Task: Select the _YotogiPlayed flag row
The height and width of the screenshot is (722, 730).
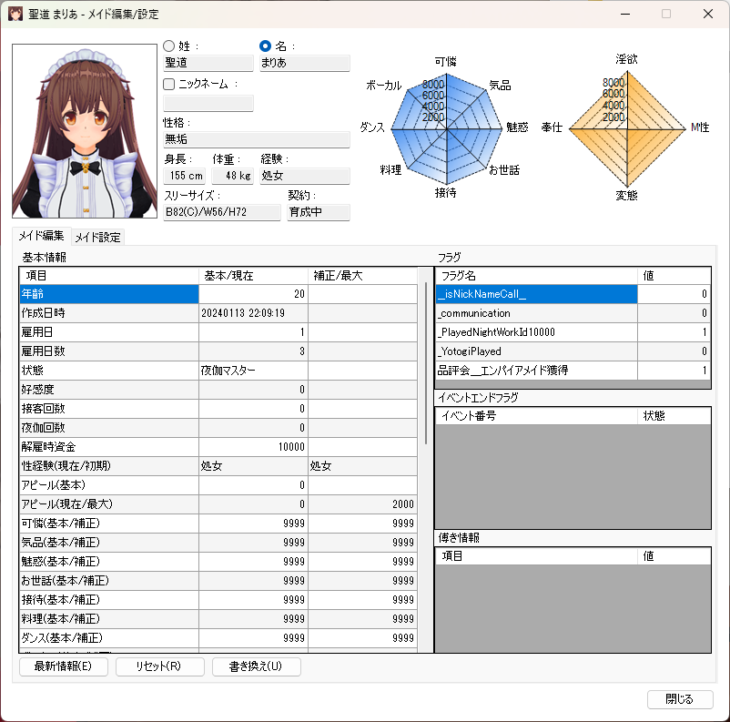Action: [537, 351]
